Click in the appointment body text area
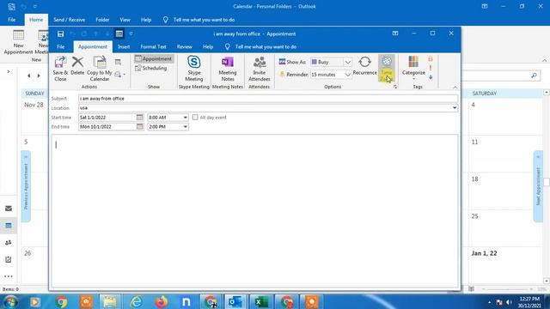This screenshot has width=550, height=309. (x=254, y=210)
